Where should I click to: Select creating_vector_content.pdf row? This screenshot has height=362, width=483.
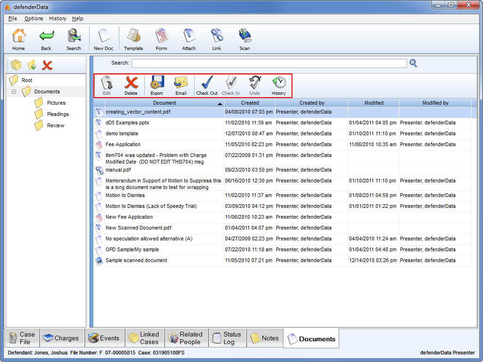pos(283,112)
